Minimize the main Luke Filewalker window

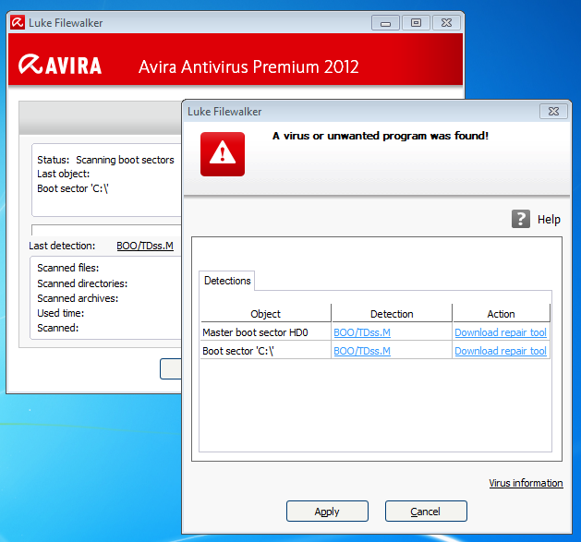tap(385, 23)
